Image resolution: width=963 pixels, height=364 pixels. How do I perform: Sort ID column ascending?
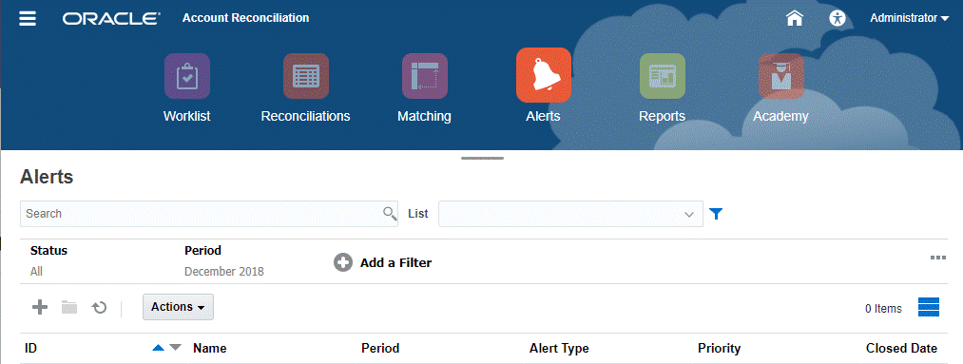[159, 348]
